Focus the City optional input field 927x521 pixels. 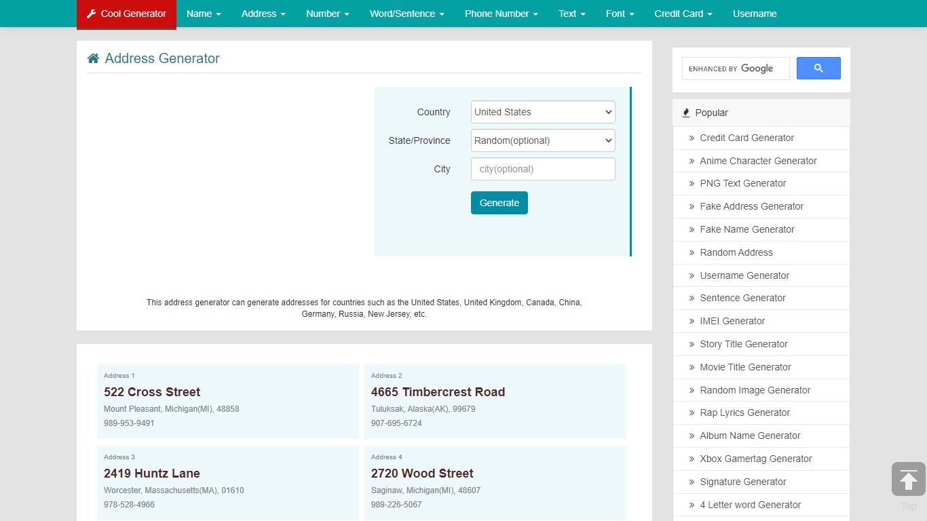point(543,169)
